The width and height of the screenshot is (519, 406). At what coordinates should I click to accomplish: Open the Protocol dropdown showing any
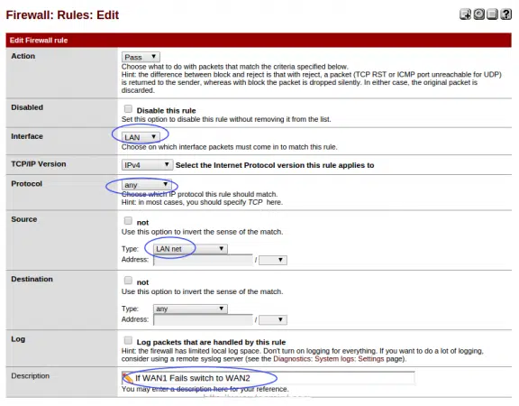146,185
